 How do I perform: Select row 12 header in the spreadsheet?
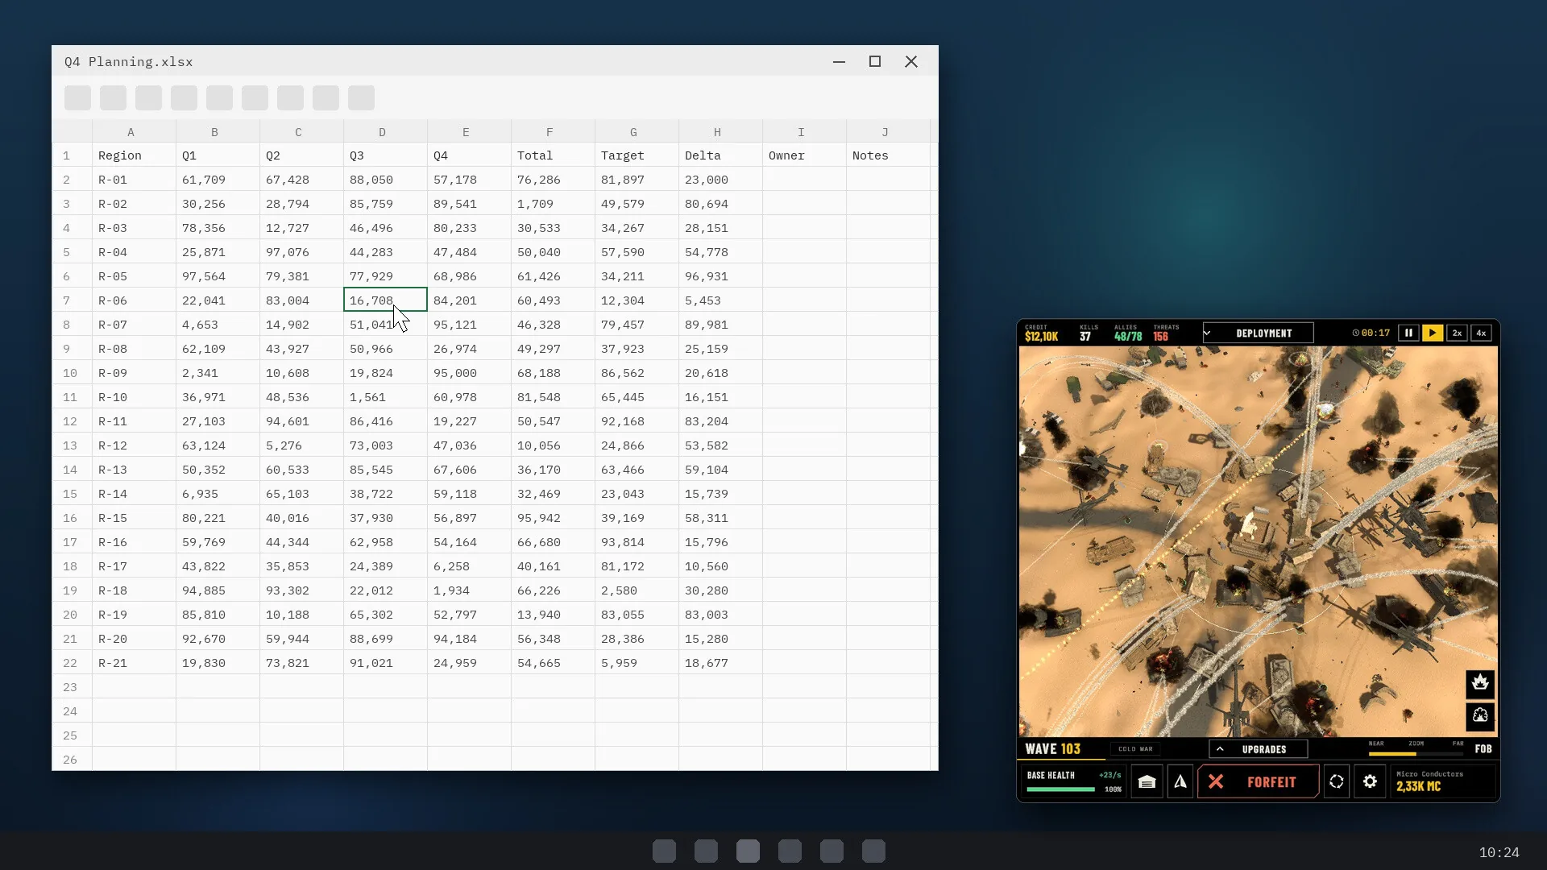71,421
